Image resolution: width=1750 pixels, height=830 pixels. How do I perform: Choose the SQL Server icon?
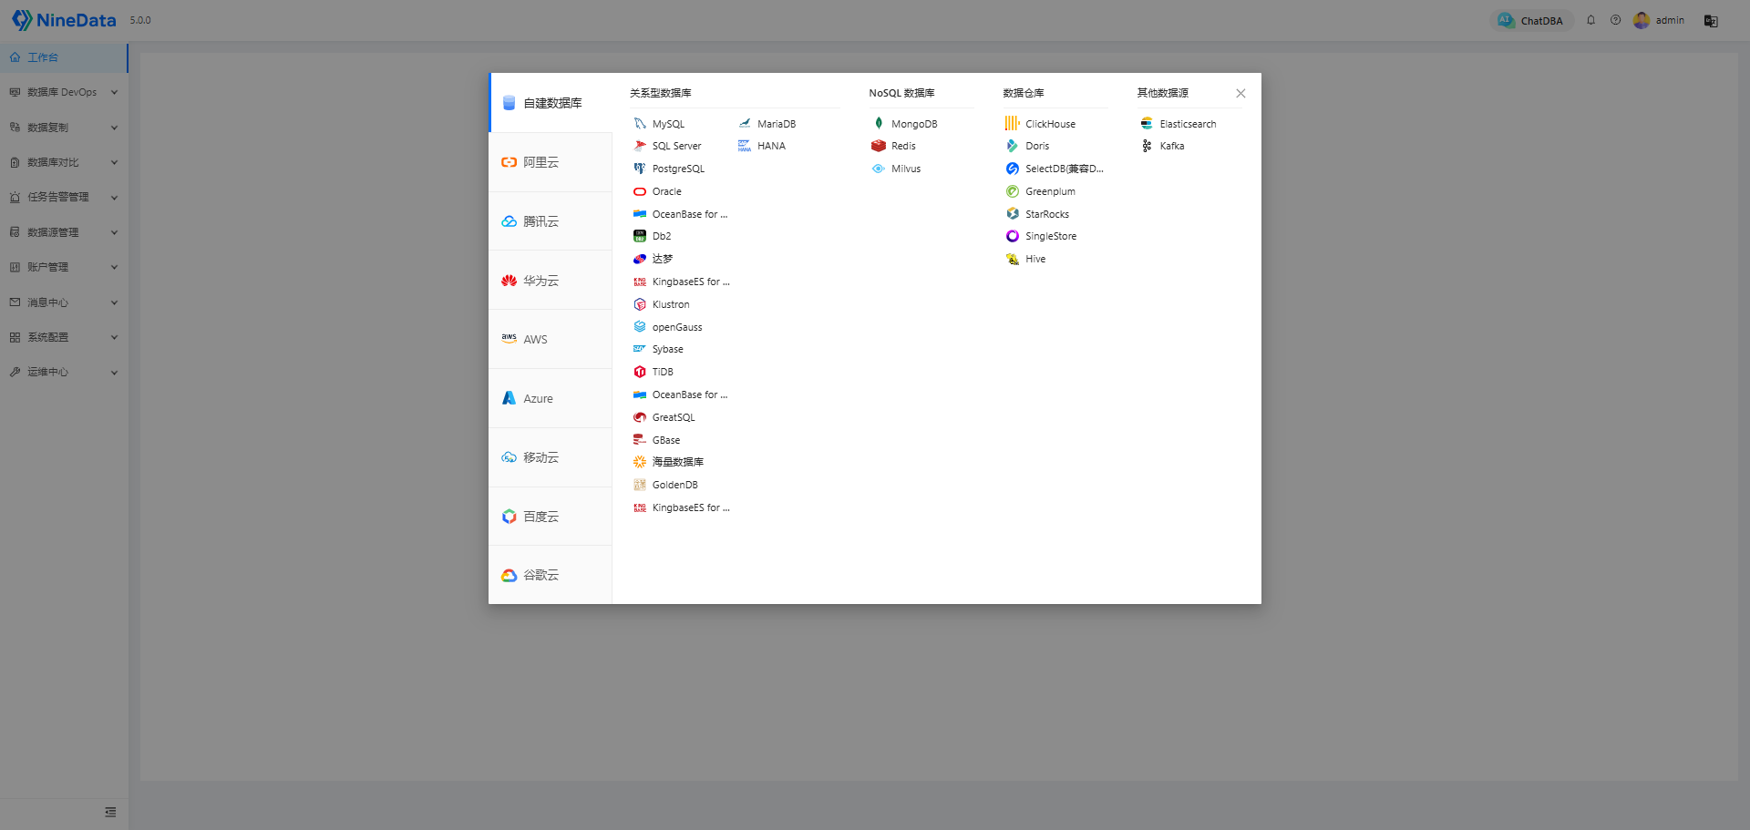point(640,146)
